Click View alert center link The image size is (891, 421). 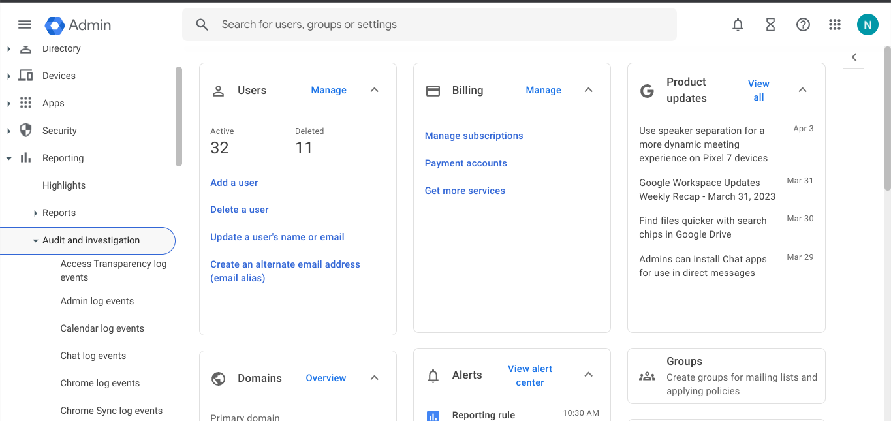(530, 375)
